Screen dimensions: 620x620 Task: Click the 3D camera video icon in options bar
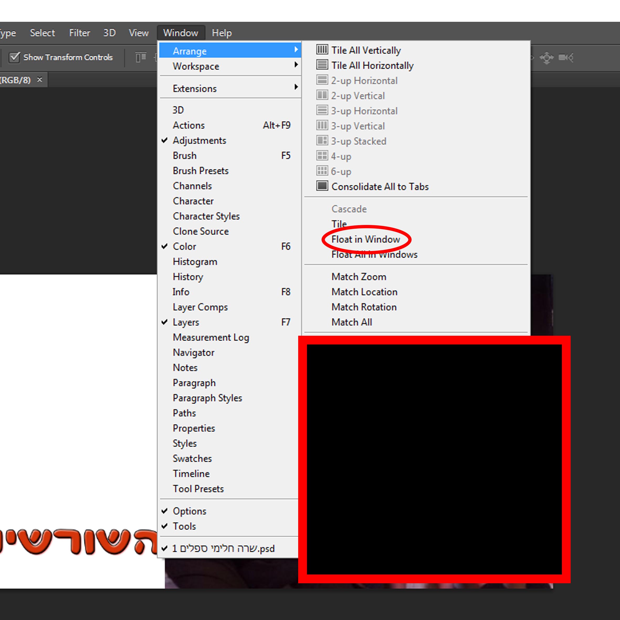[x=565, y=57]
